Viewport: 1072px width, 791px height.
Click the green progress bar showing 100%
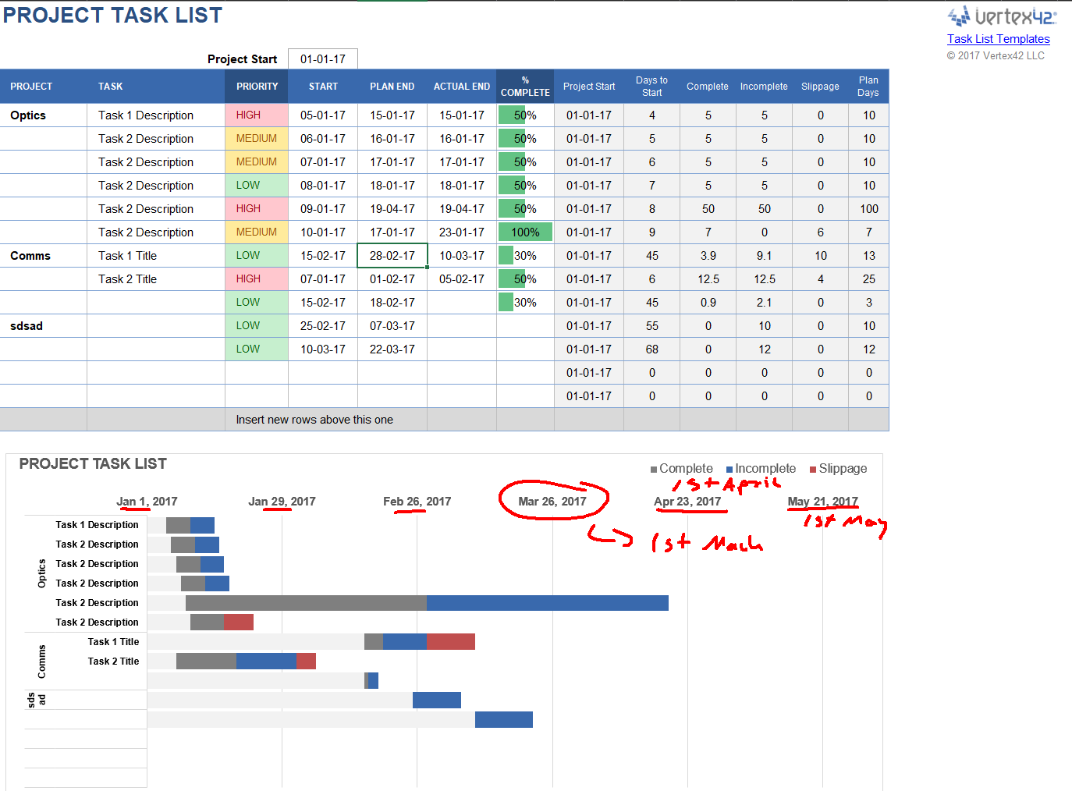[524, 232]
